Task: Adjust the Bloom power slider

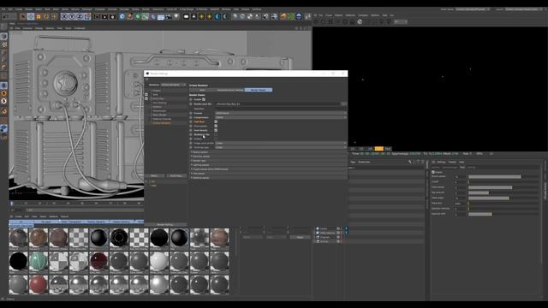Action: (503, 177)
